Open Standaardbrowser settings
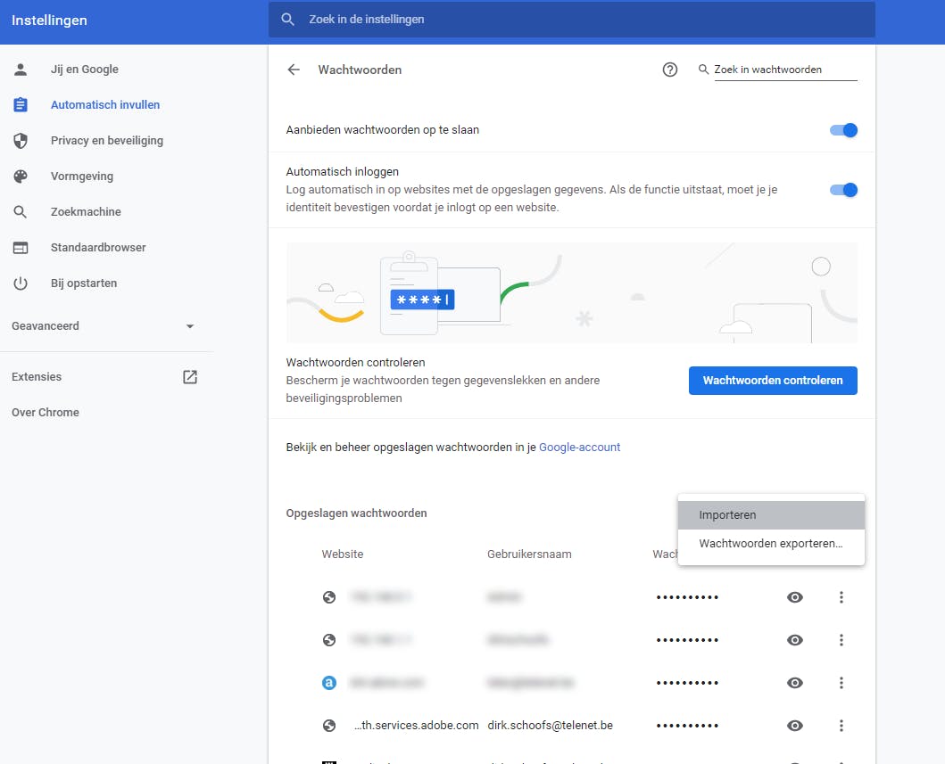Viewport: 945px width, 764px height. coord(98,248)
